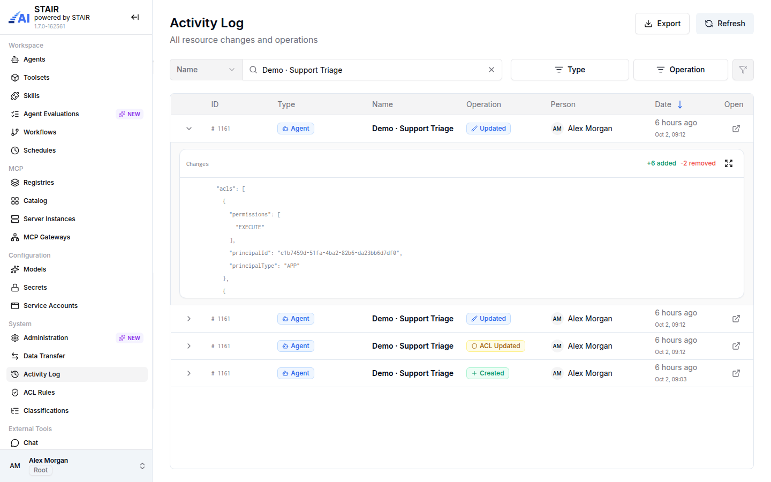Open the second Updated entry link icon
Viewport: 771px width, 482px height.
pyautogui.click(x=736, y=319)
